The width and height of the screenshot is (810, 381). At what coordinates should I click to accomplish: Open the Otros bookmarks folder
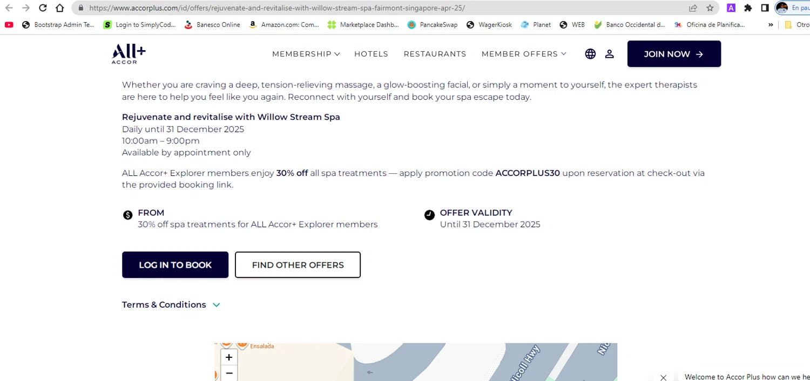tap(797, 25)
